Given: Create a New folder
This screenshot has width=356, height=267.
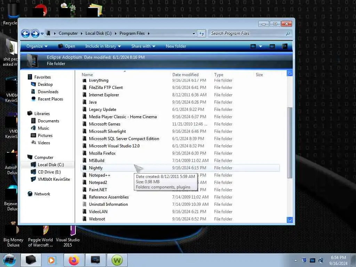Looking at the screenshot, I should 176,46.
